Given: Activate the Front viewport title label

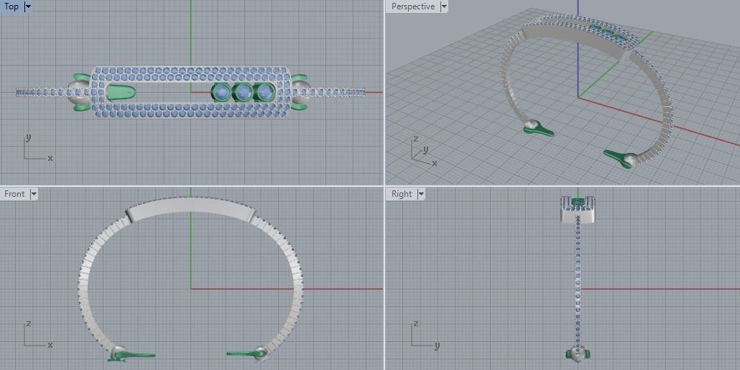Looking at the screenshot, I should 14,194.
